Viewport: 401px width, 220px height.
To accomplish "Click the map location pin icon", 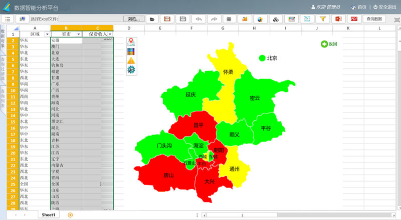I will [x=131, y=42].
